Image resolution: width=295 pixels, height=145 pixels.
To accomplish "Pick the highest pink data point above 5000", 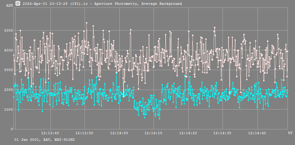I will tap(86, 23).
